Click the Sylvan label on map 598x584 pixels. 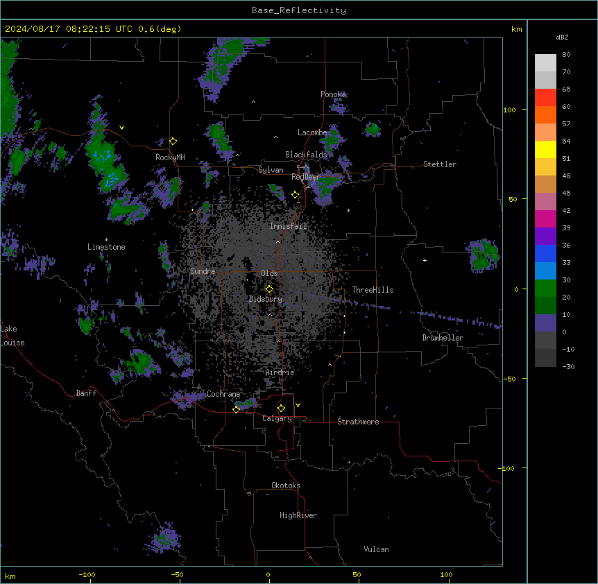pos(271,170)
